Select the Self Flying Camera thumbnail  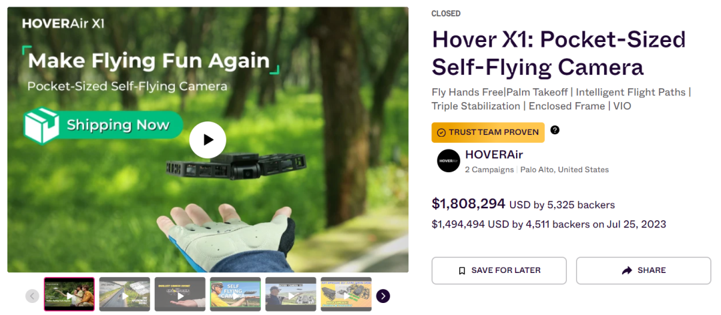(236, 294)
